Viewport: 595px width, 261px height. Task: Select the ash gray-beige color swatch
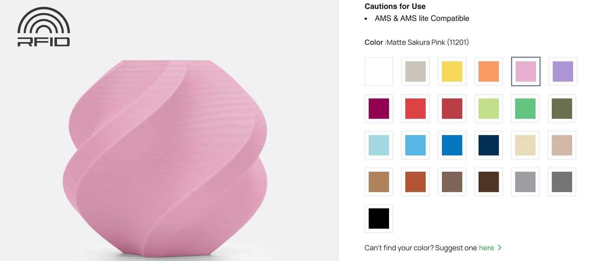coord(415,72)
